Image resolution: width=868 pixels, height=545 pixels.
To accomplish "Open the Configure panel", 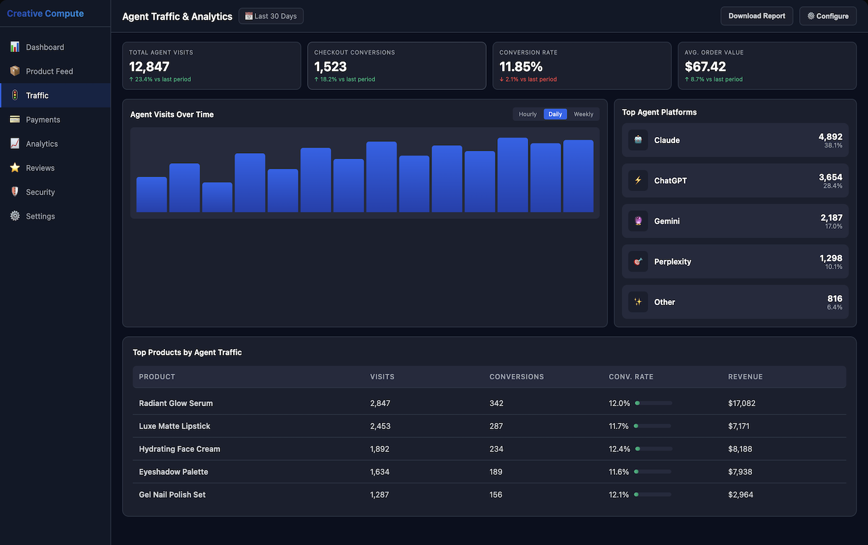I will (828, 16).
